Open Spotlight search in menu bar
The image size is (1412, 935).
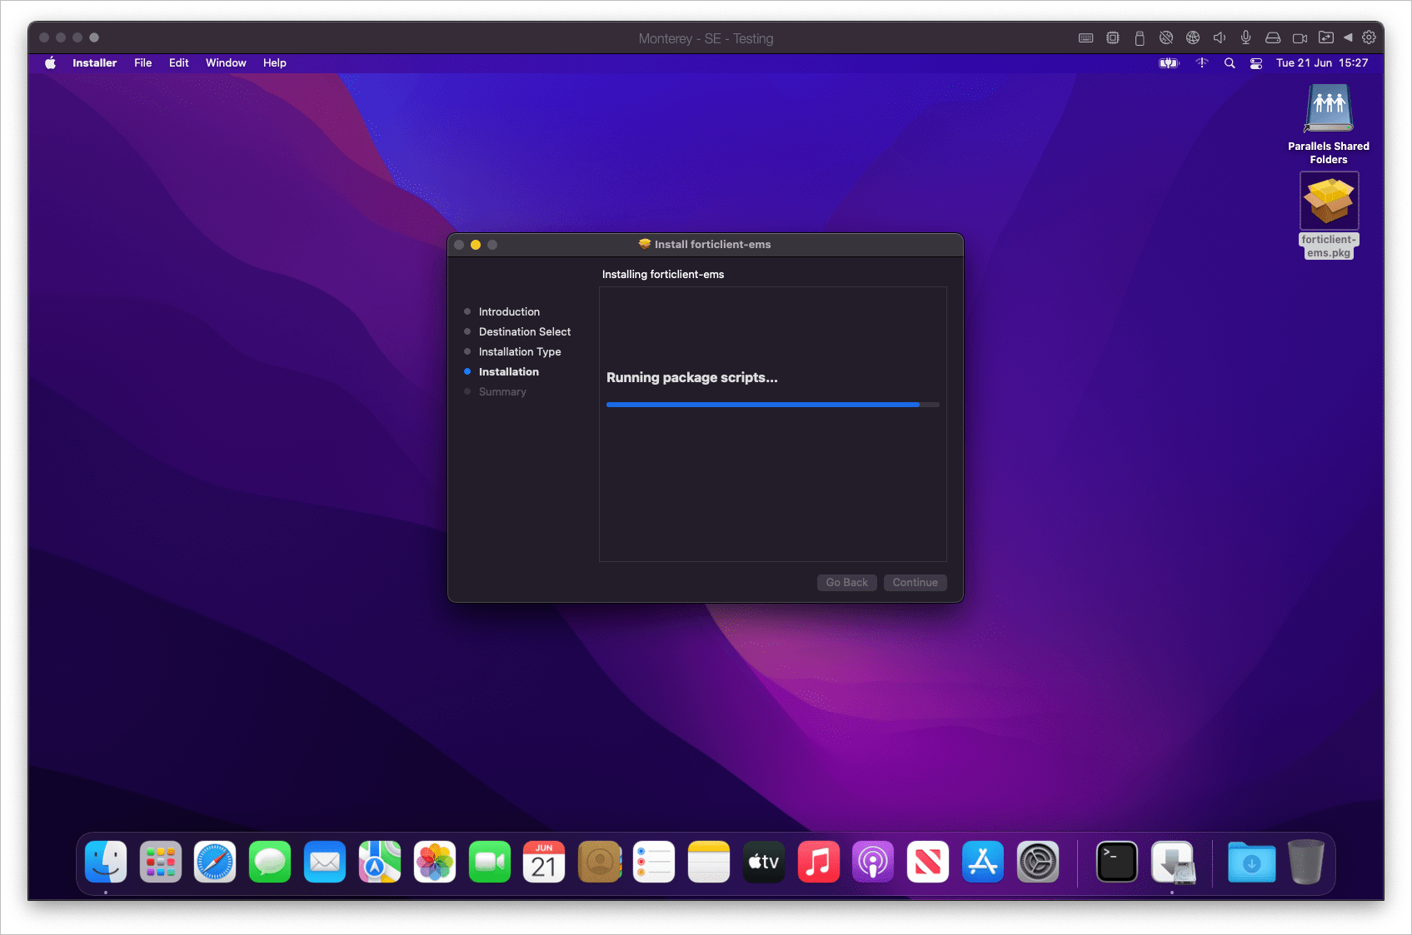[1230, 63]
